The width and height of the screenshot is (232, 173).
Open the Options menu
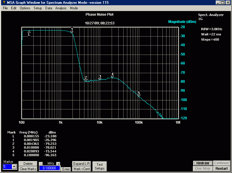tap(25, 8)
